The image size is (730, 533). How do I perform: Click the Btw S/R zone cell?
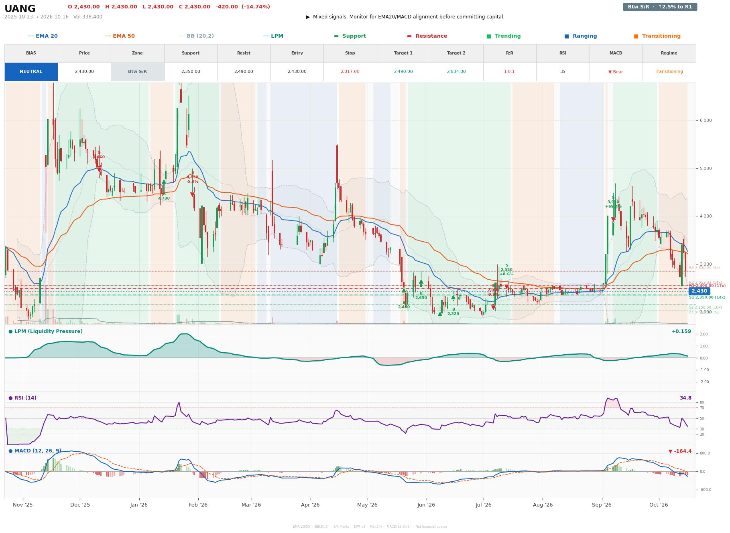(137, 72)
